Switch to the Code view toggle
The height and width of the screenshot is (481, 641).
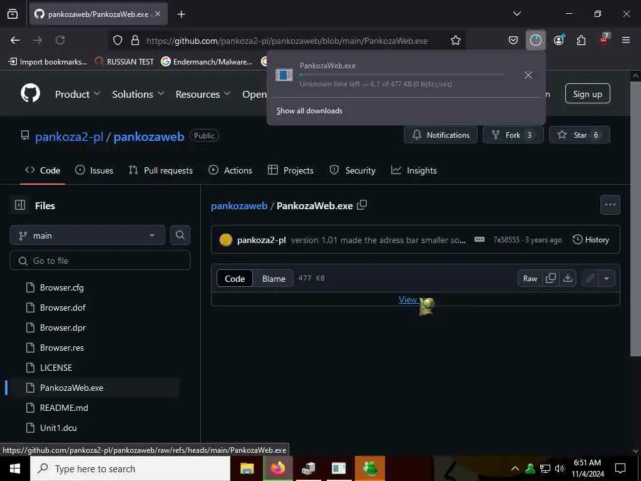(235, 279)
